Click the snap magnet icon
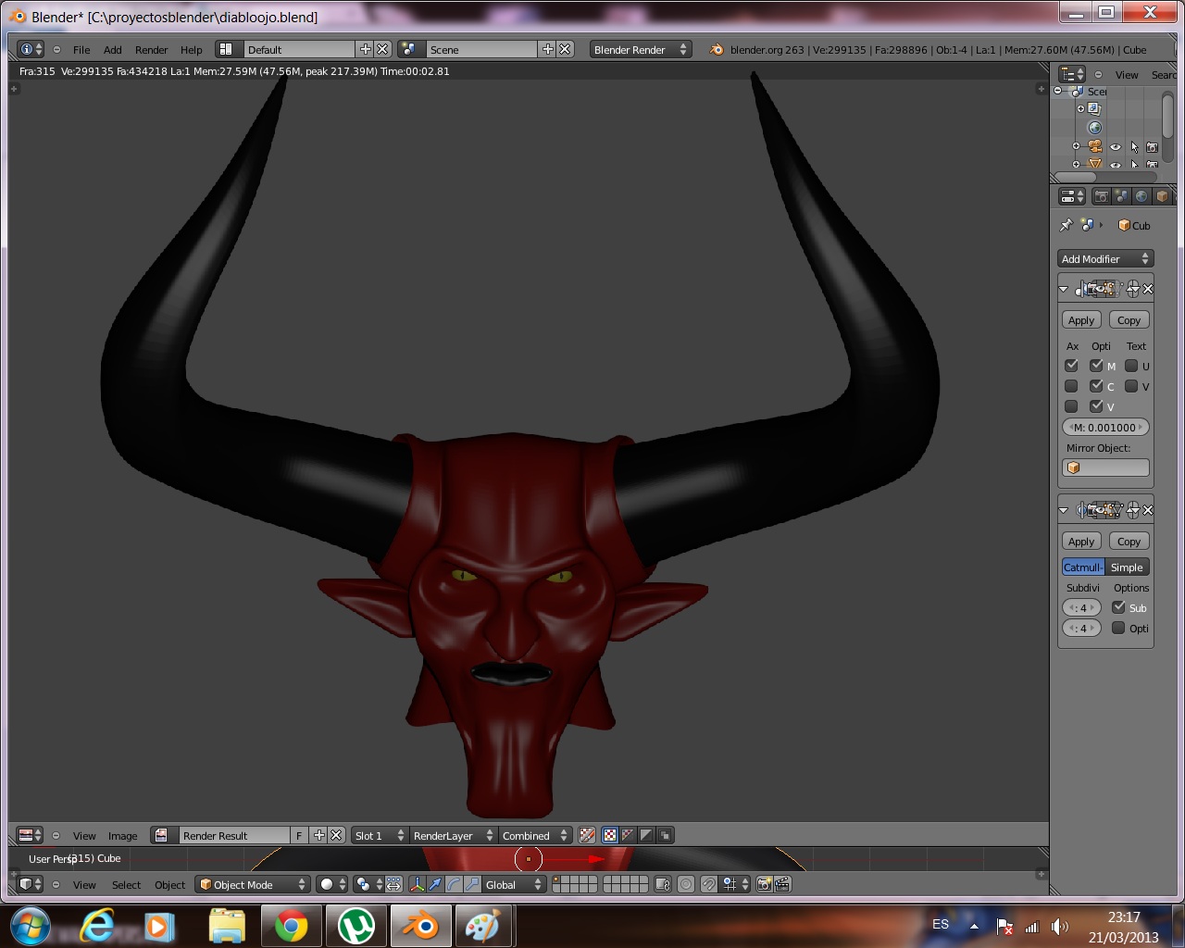The width and height of the screenshot is (1185, 948). [708, 884]
